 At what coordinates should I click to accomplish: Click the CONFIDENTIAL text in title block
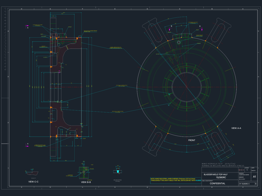click(x=217, y=183)
